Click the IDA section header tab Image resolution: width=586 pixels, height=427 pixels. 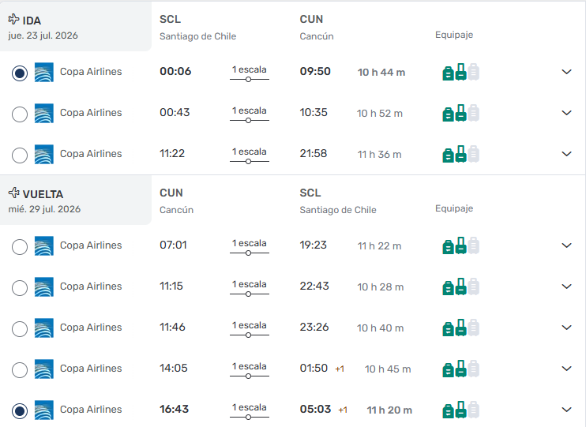tap(76, 27)
